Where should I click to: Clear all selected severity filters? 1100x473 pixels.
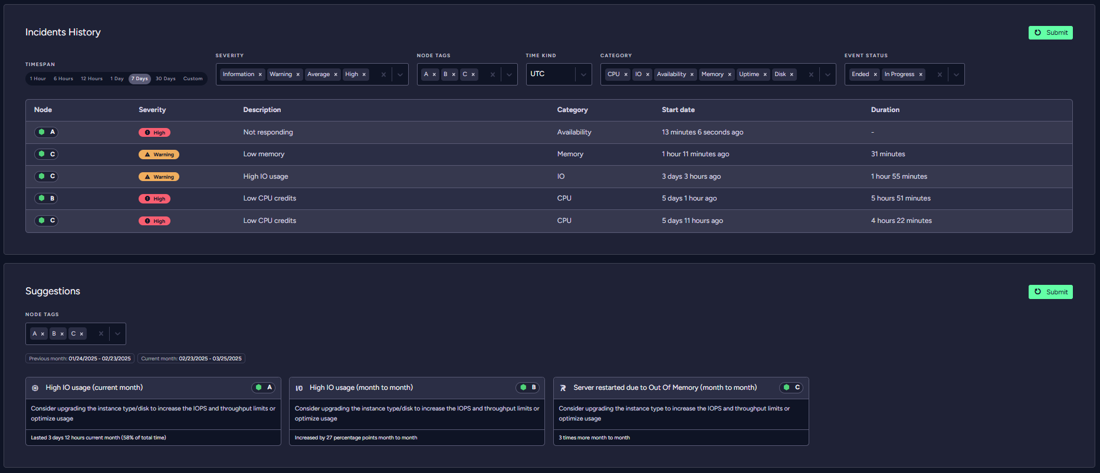(383, 75)
